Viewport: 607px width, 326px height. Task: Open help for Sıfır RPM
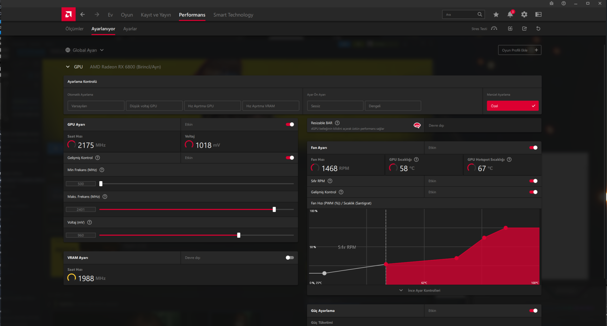tap(330, 181)
